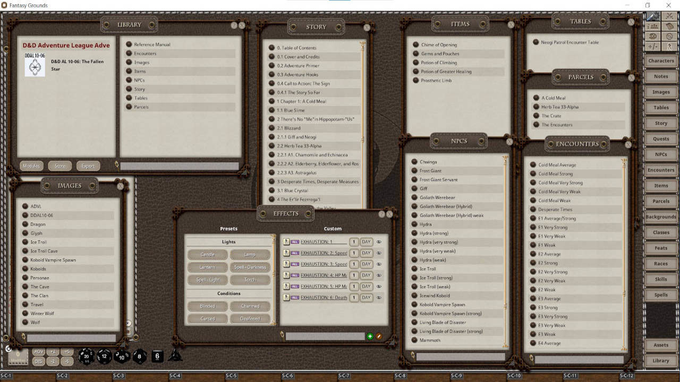This screenshot has width=680, height=382.
Task: Roll the white d6 die
Action: [x=157, y=357]
